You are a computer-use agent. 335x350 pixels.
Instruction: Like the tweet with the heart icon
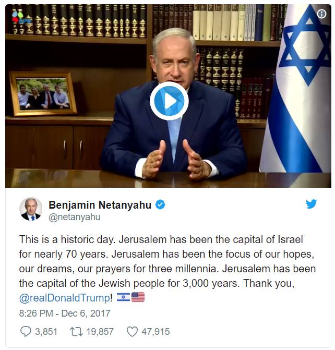(x=132, y=332)
